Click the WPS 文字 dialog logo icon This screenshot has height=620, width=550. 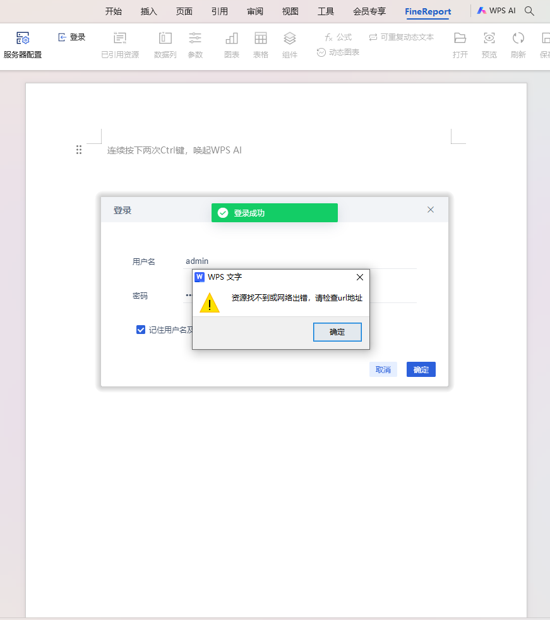click(x=200, y=277)
